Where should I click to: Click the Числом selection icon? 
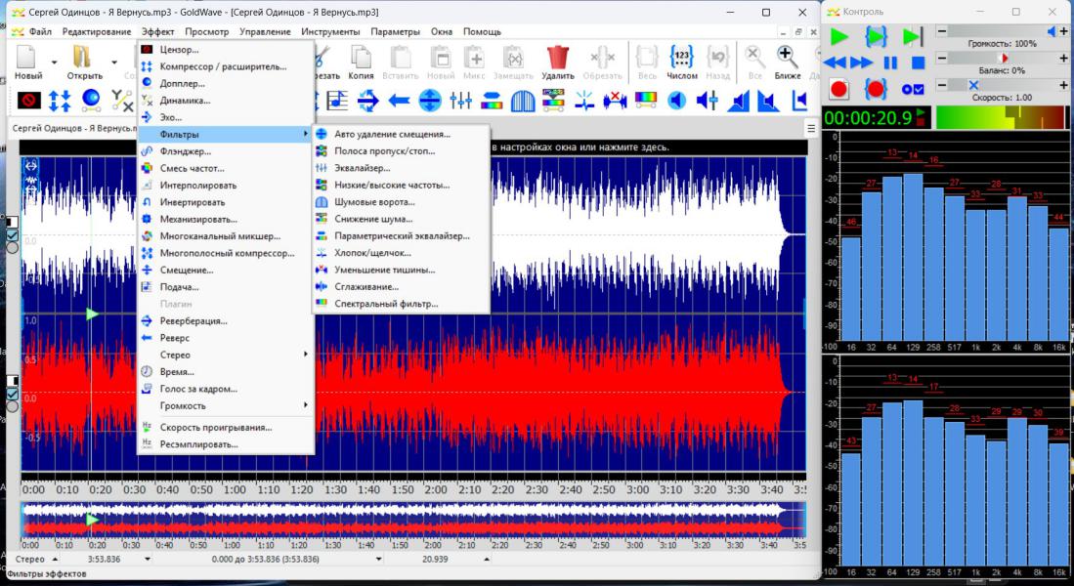click(682, 57)
